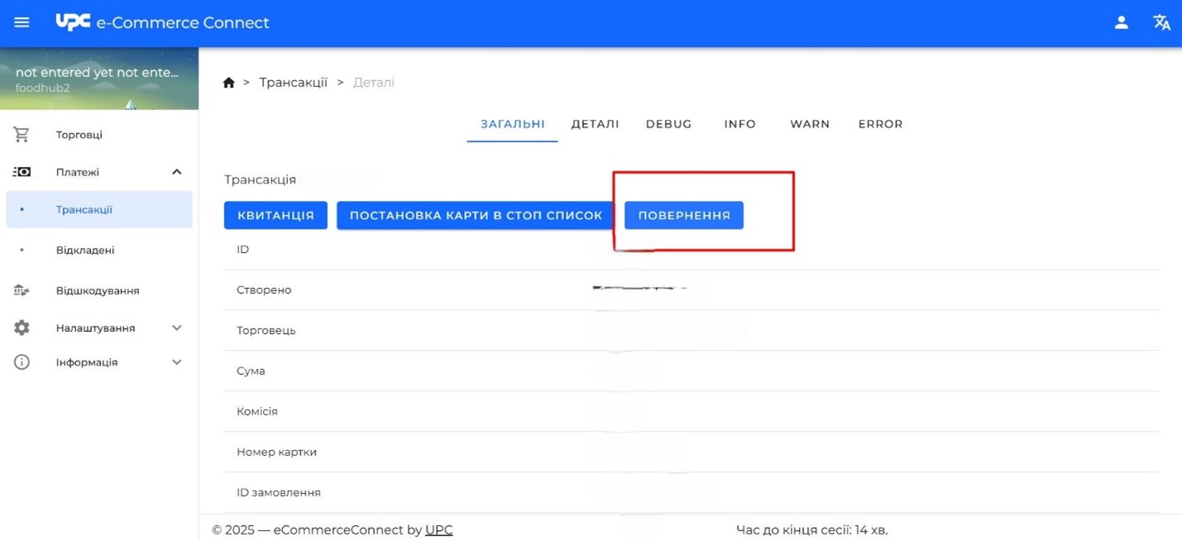Click the Налаштування gear icon
Image resolution: width=1182 pixels, height=541 pixels.
point(22,328)
